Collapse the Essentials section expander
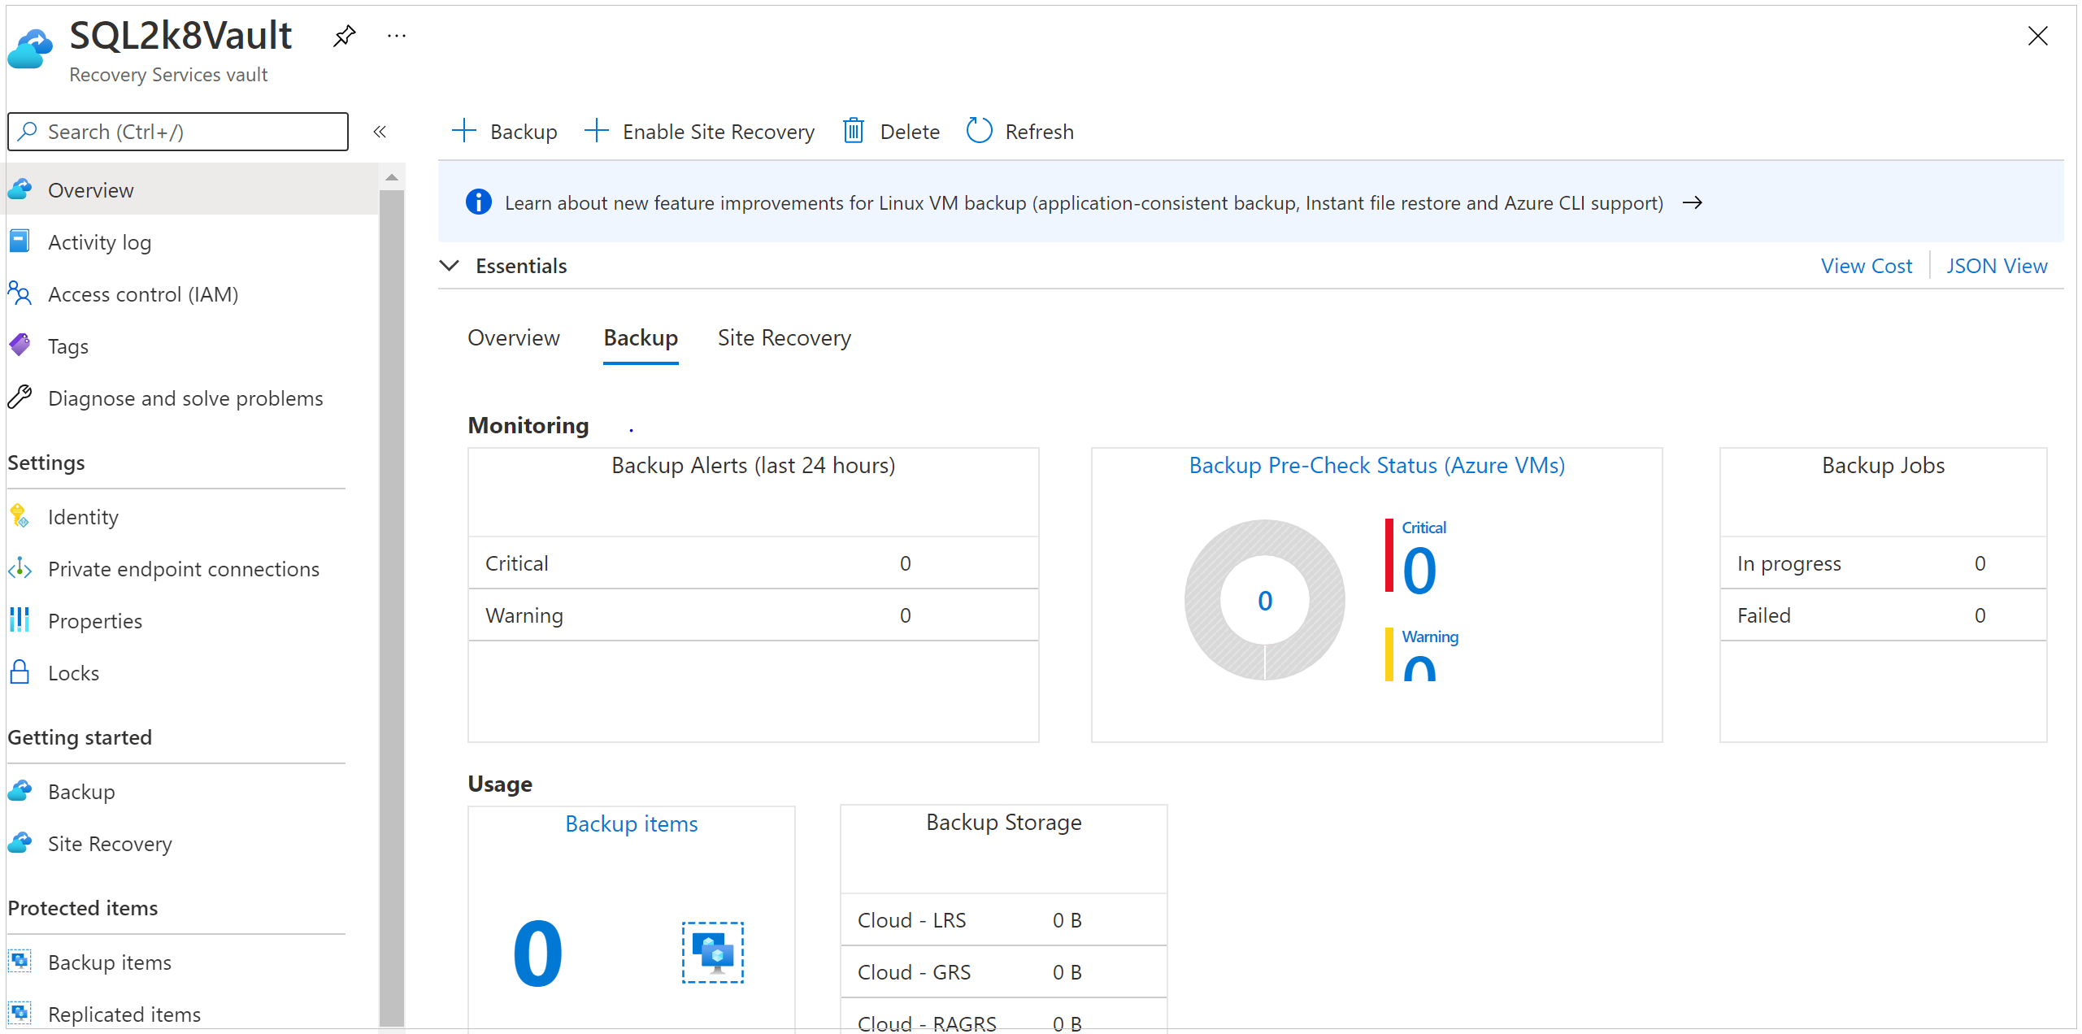 (x=450, y=266)
